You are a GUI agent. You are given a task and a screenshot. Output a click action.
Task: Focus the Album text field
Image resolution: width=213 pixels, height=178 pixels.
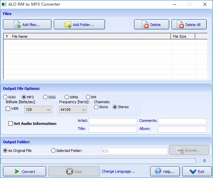click(x=182, y=129)
